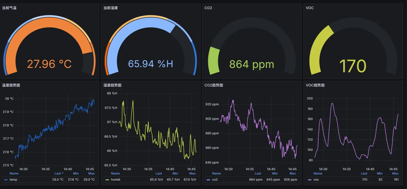Viewport: 407px width, 189px height.
Task: Toggle the temp series in the legend
Action: click(13, 180)
